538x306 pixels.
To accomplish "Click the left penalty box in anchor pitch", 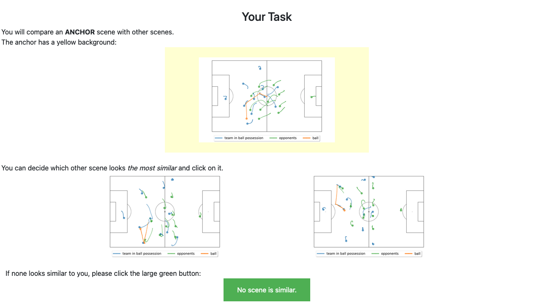I will [x=221, y=96].
